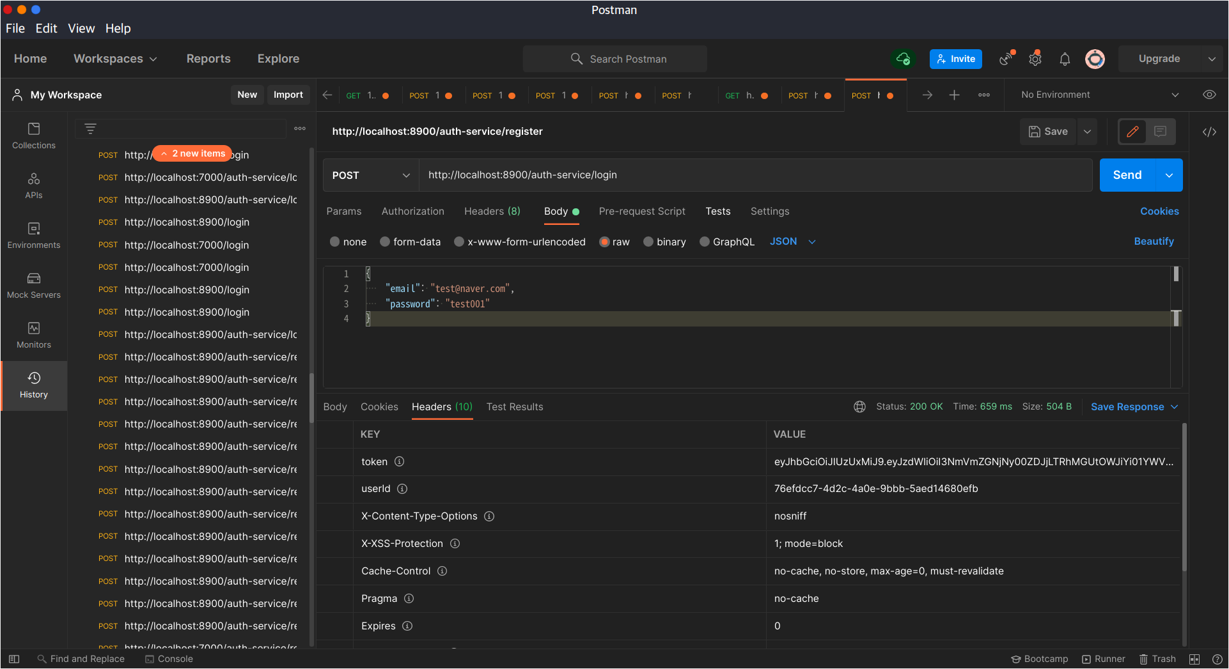This screenshot has height=669, width=1229.
Task: Add a new request tab
Action: (x=954, y=95)
